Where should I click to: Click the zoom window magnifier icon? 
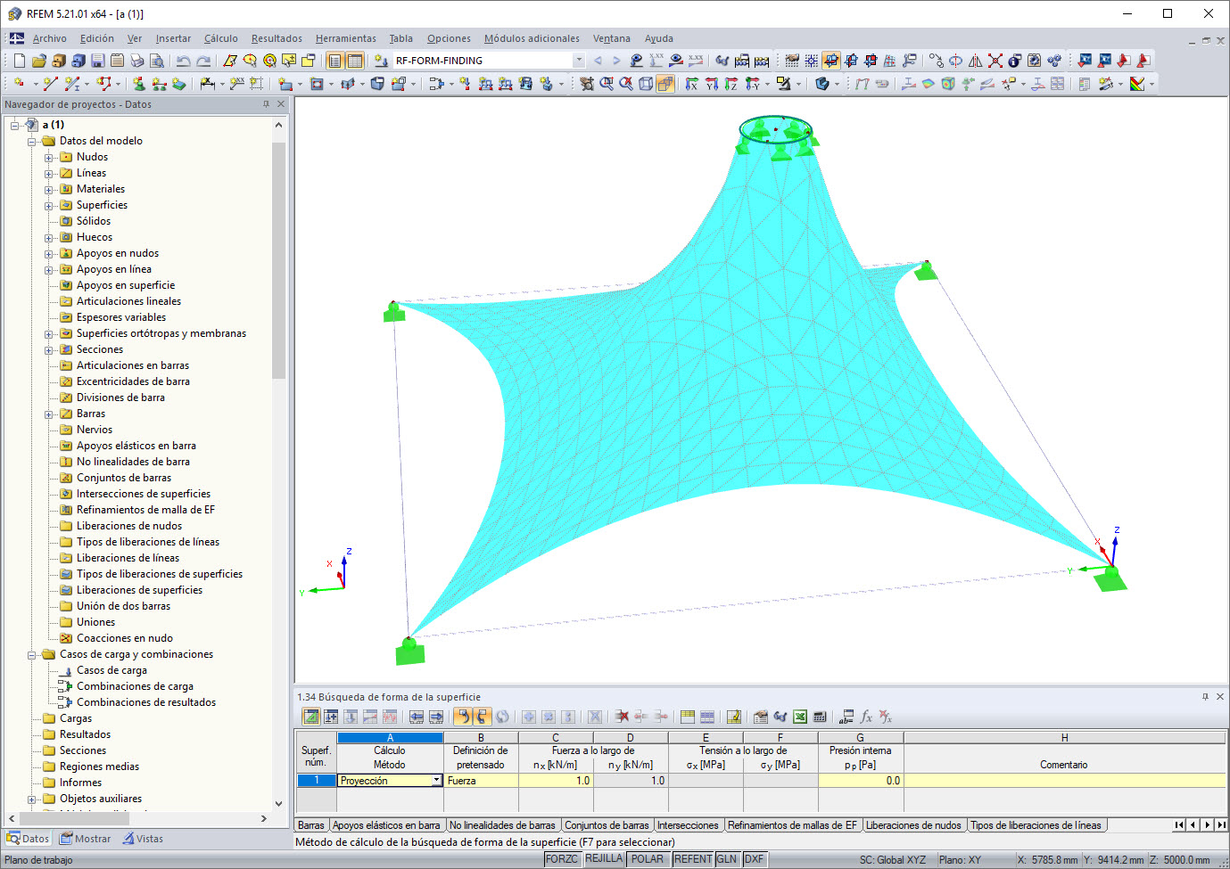tap(607, 84)
